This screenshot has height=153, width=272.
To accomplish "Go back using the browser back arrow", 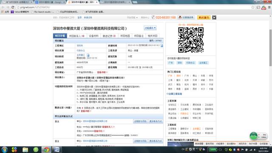I will coord(3,7).
